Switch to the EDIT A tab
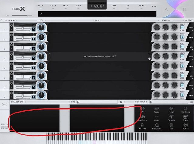This screenshot has width=194, height=144. coord(53,6)
